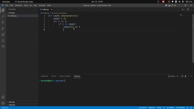This screenshot has height=109, width=194.
Task: Select Python interpreter 3.10.6 64-bit
Action: 180,108
